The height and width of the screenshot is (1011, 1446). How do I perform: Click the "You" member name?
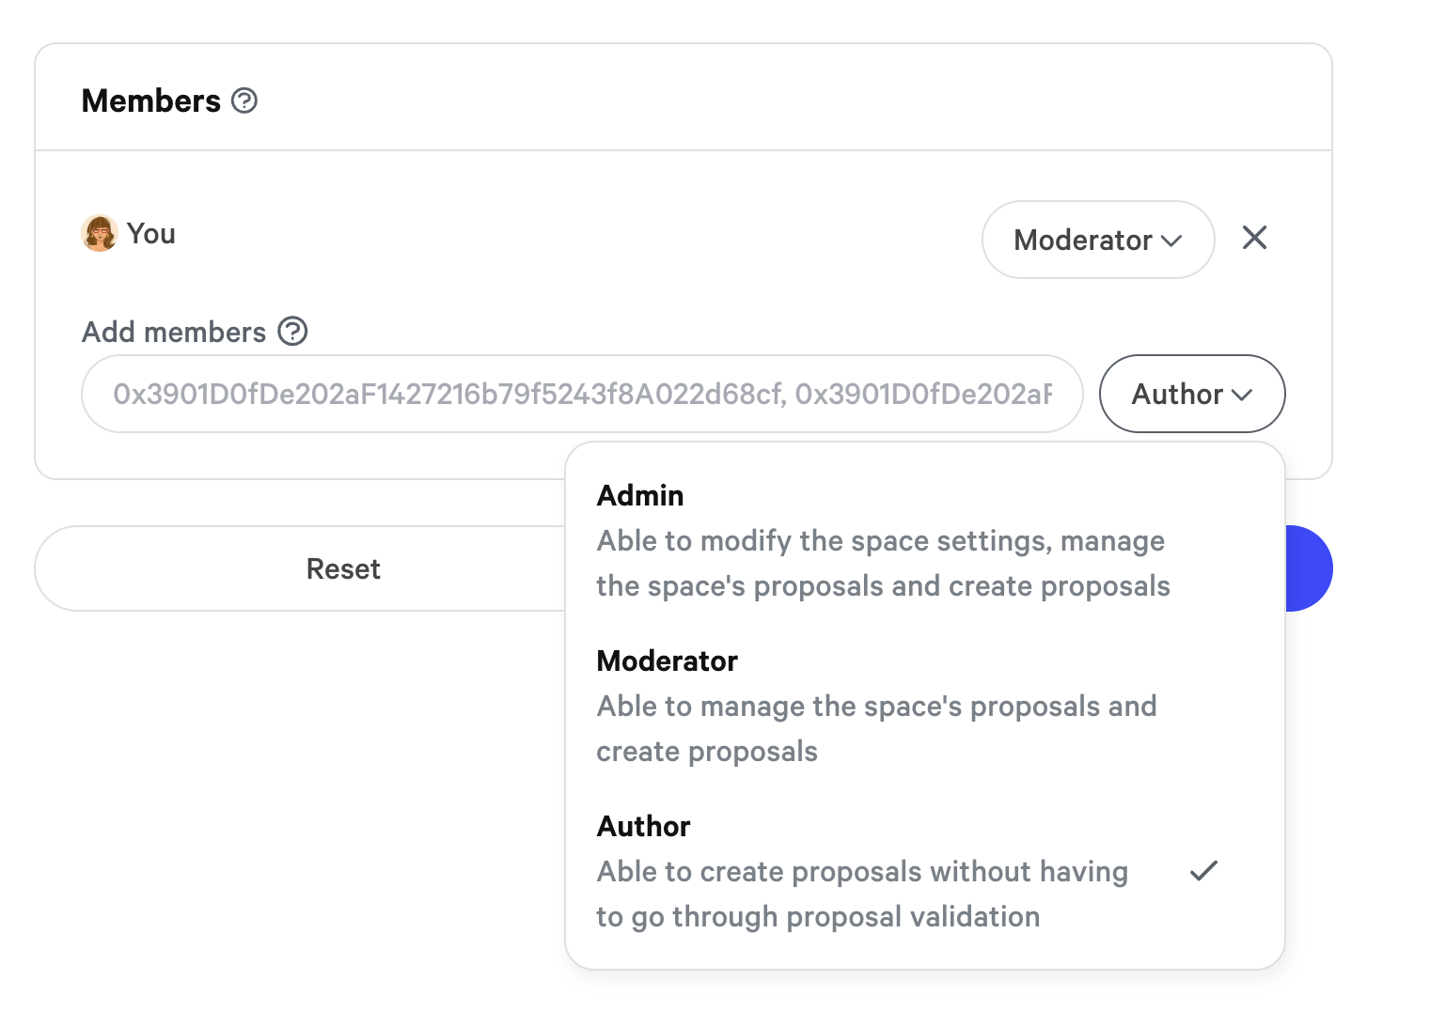[151, 234]
